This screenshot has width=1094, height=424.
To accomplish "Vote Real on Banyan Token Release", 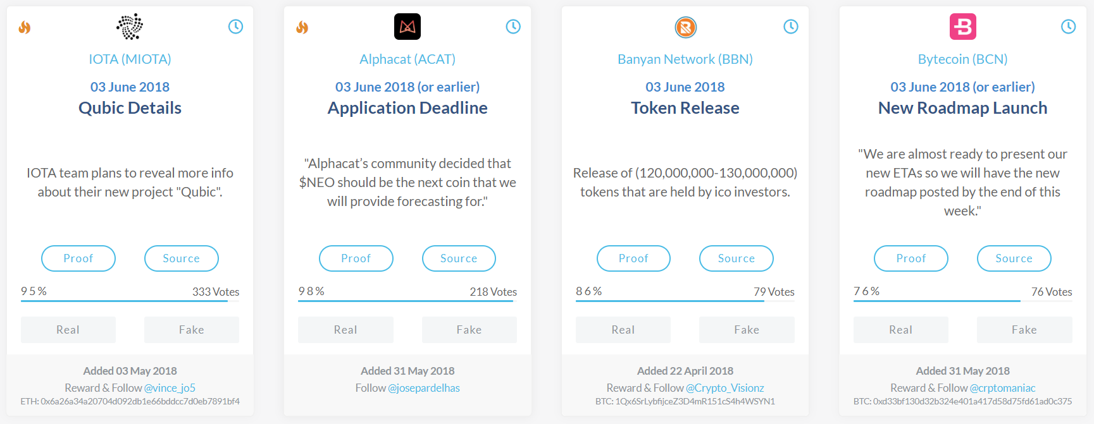I will pos(623,330).
